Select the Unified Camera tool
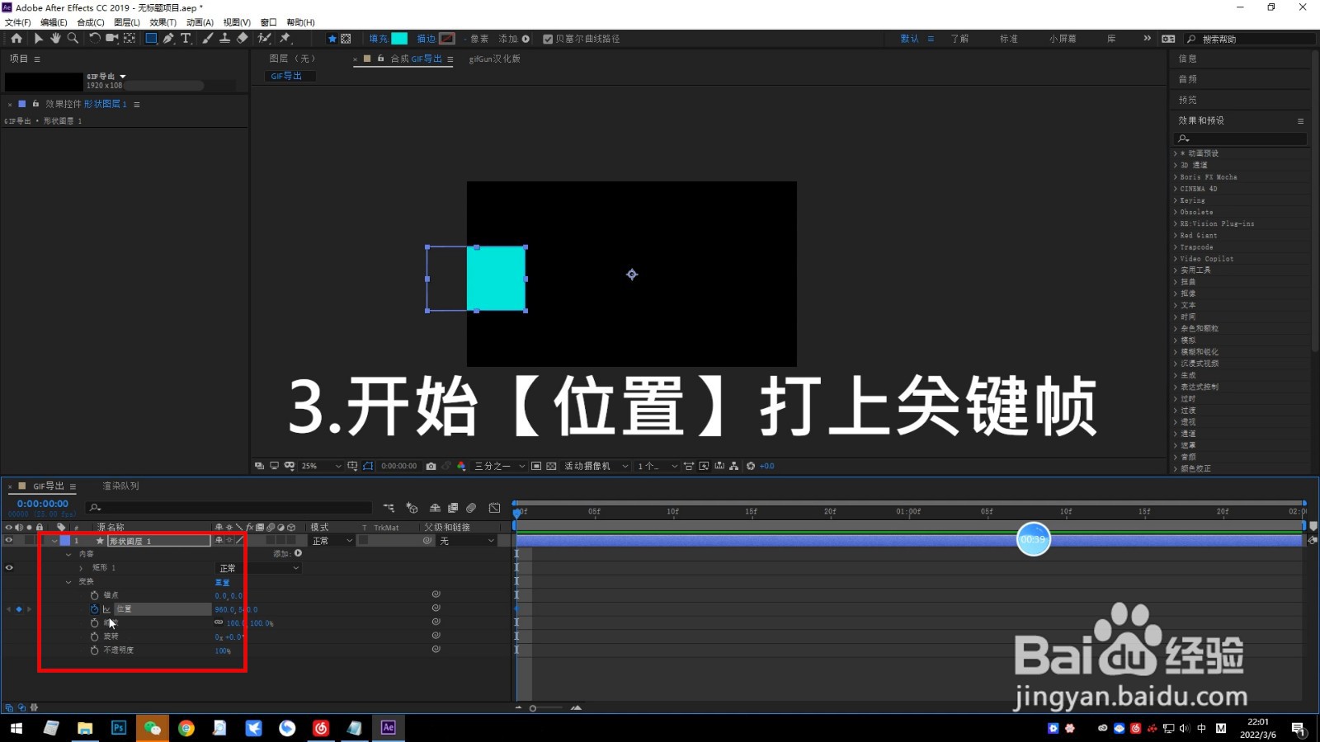Image resolution: width=1320 pixels, height=742 pixels. click(112, 38)
